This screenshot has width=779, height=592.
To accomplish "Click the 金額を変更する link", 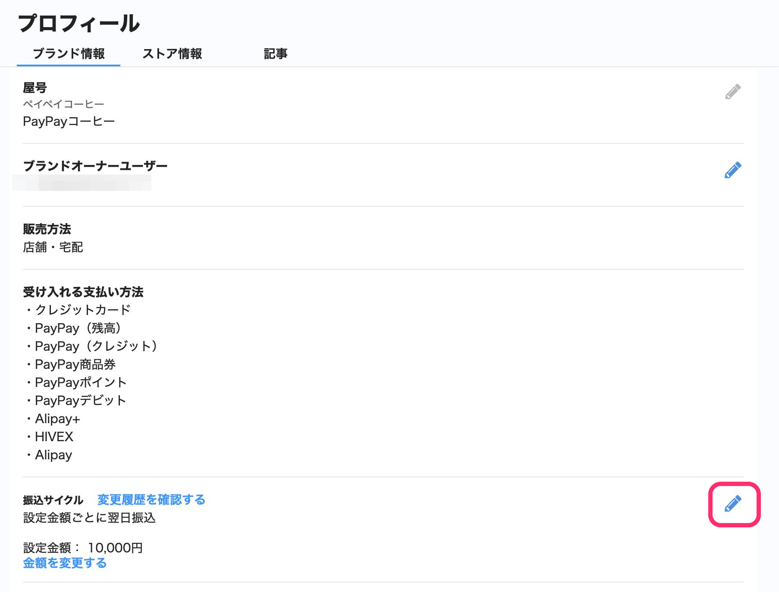I will pos(65,563).
